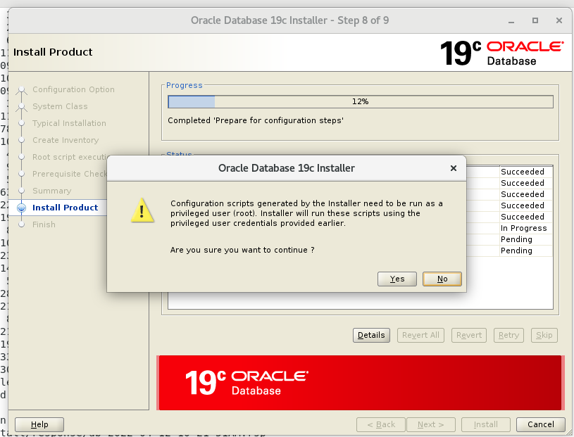Select Typical Installation step
This screenshot has width=574, height=437.
pos(69,123)
